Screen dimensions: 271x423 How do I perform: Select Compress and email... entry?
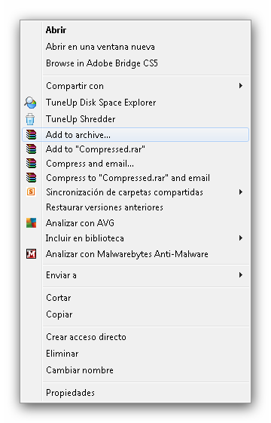coord(135,163)
